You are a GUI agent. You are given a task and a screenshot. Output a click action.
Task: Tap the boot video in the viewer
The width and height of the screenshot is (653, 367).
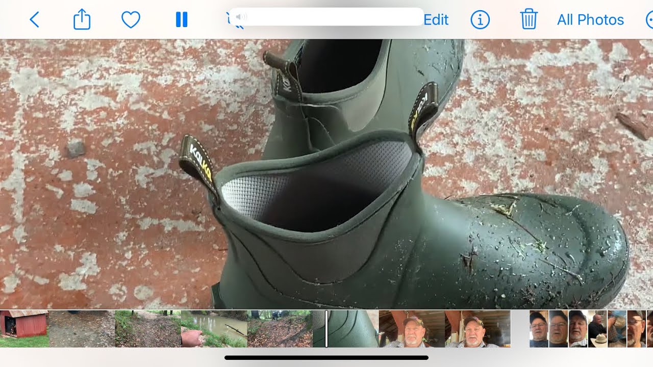pos(326,174)
